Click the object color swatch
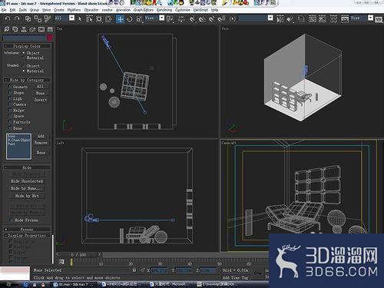This screenshot has width=384, height=288. point(50,38)
